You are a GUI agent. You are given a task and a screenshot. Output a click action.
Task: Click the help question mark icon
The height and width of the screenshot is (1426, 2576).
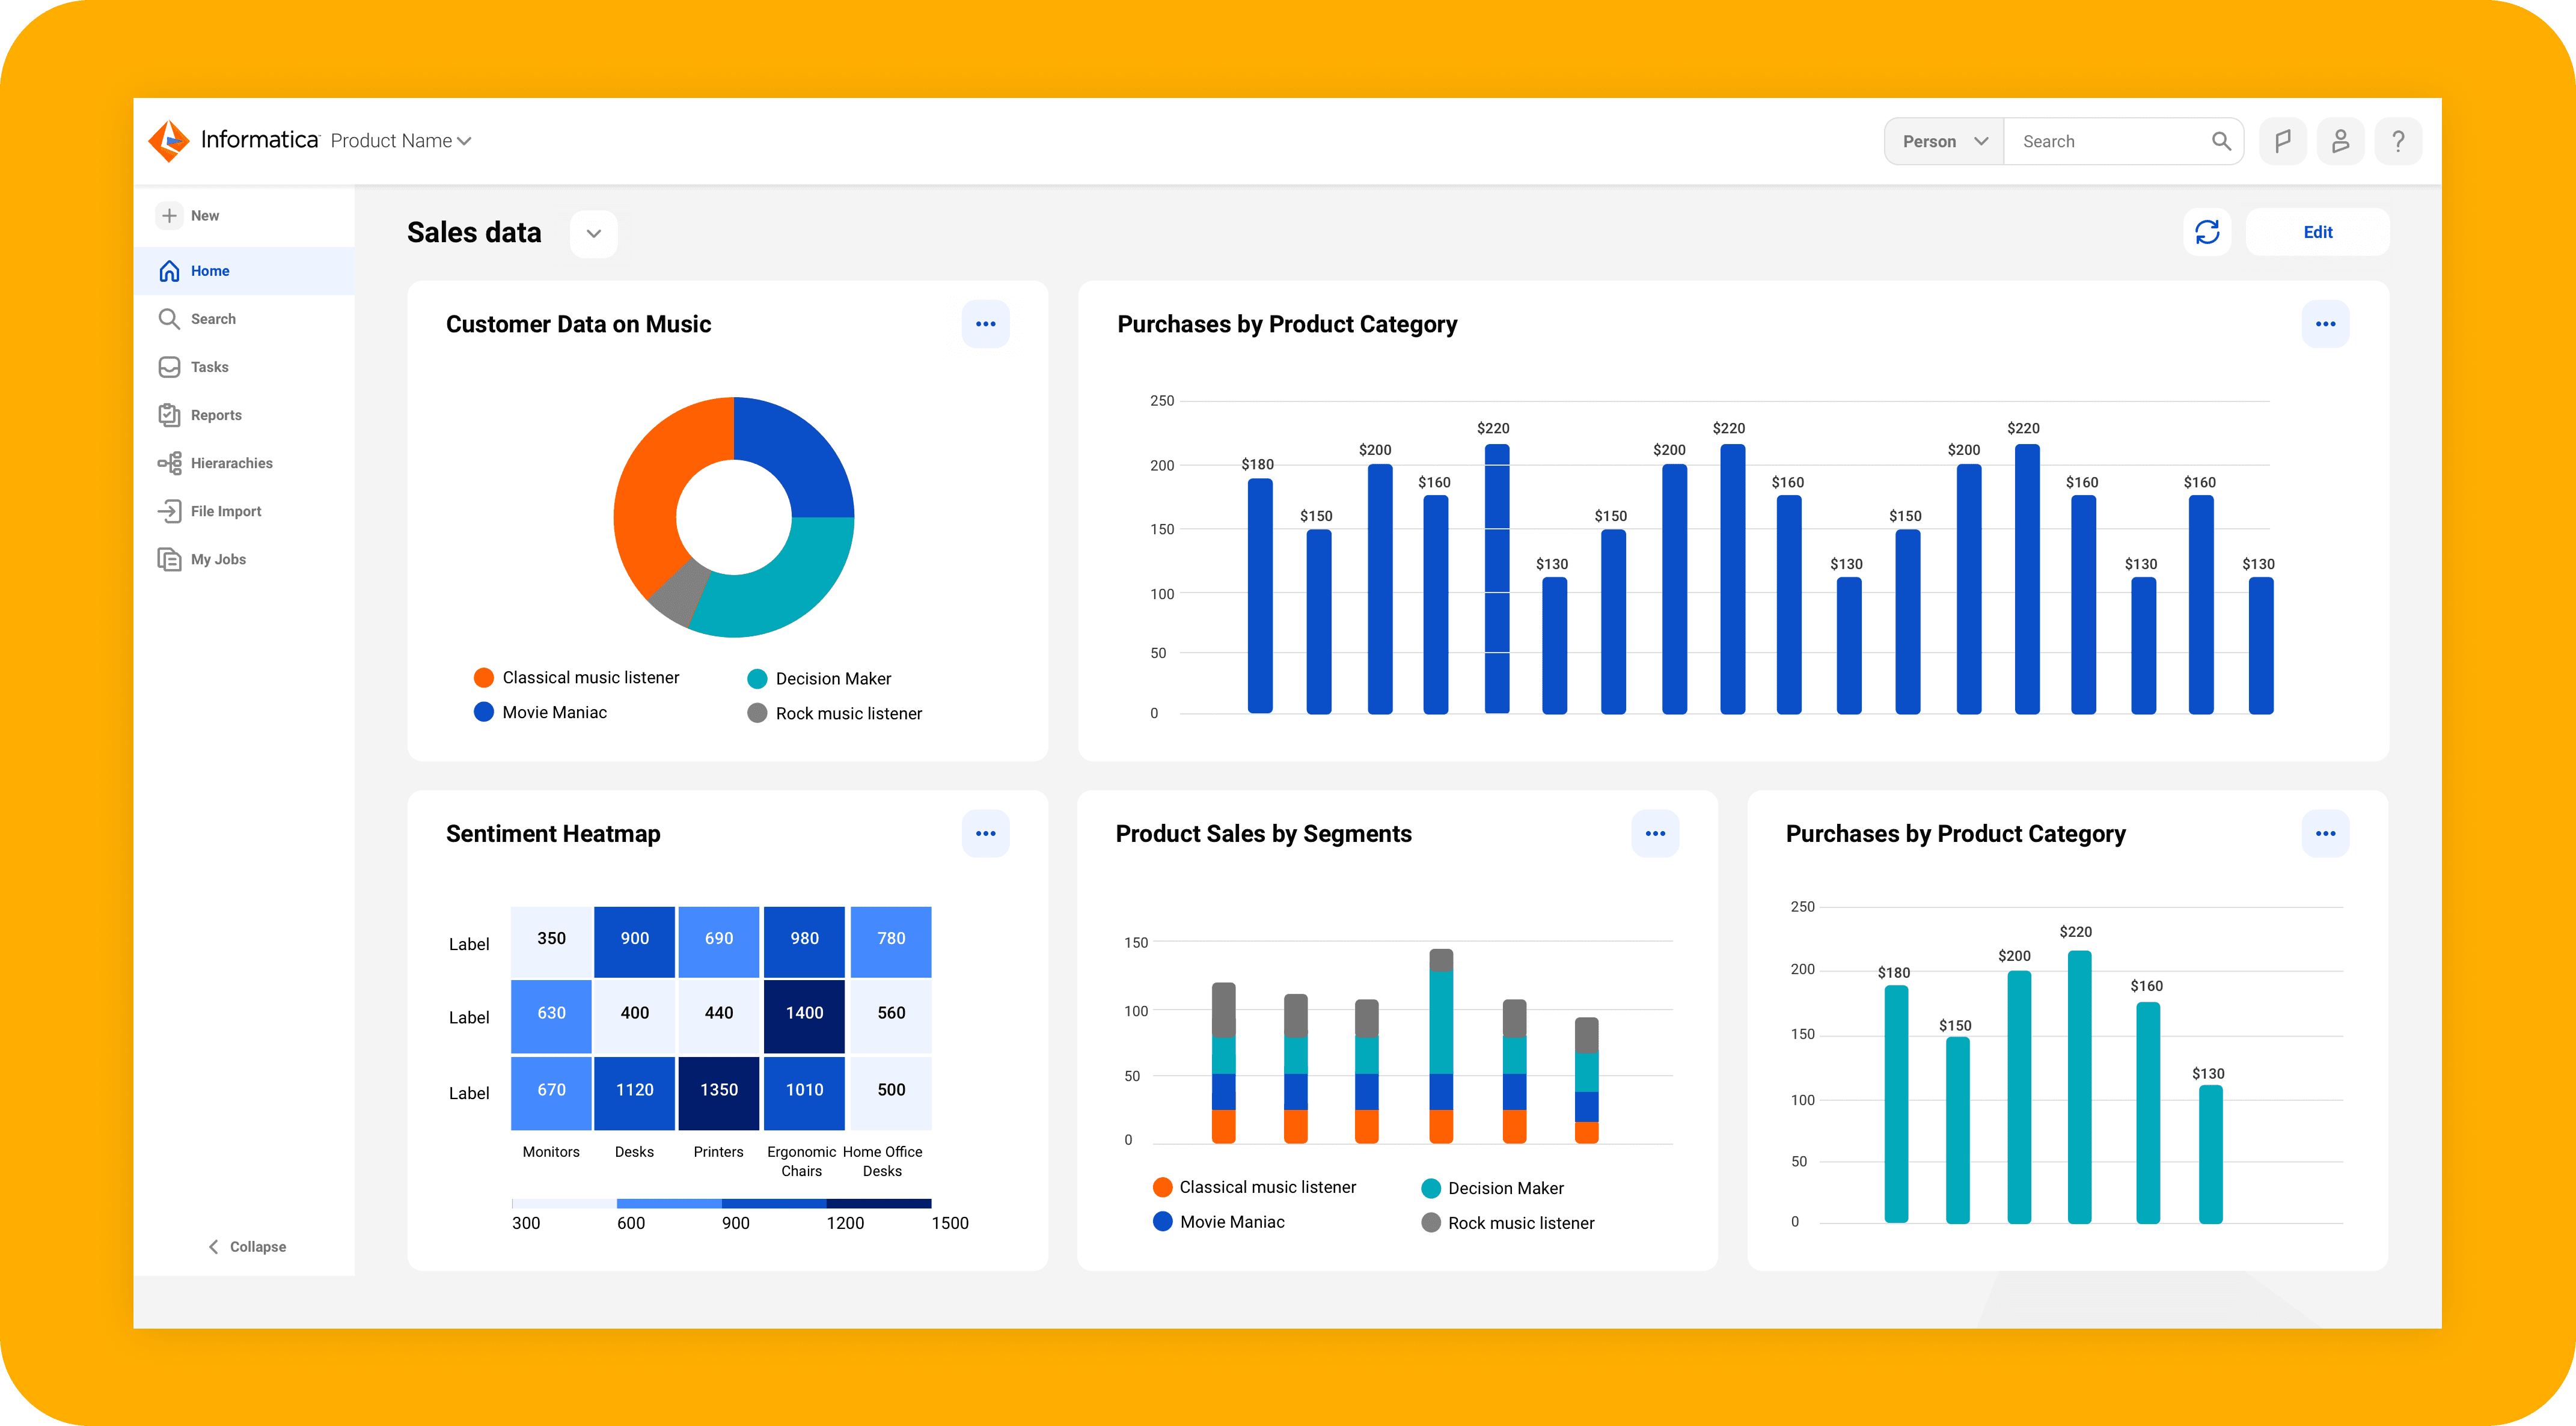click(2398, 141)
